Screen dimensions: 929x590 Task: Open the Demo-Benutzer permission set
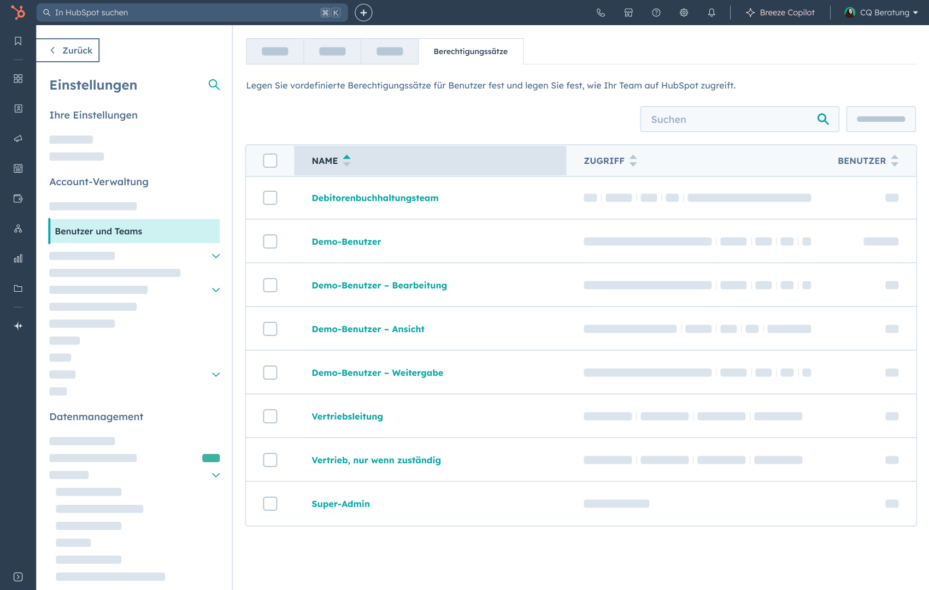point(346,241)
